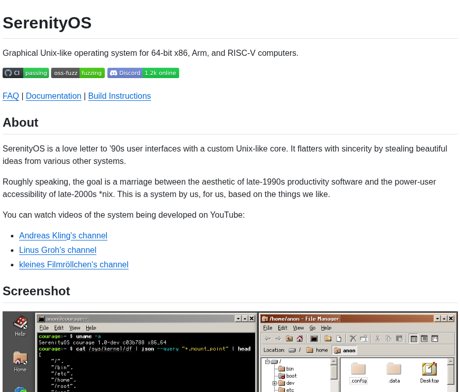Open the Terminal window's File menu

pos(44,328)
